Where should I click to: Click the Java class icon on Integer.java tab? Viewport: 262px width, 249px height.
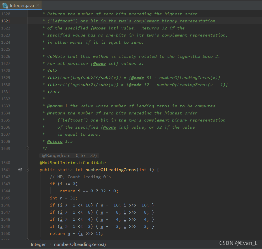[5, 5]
